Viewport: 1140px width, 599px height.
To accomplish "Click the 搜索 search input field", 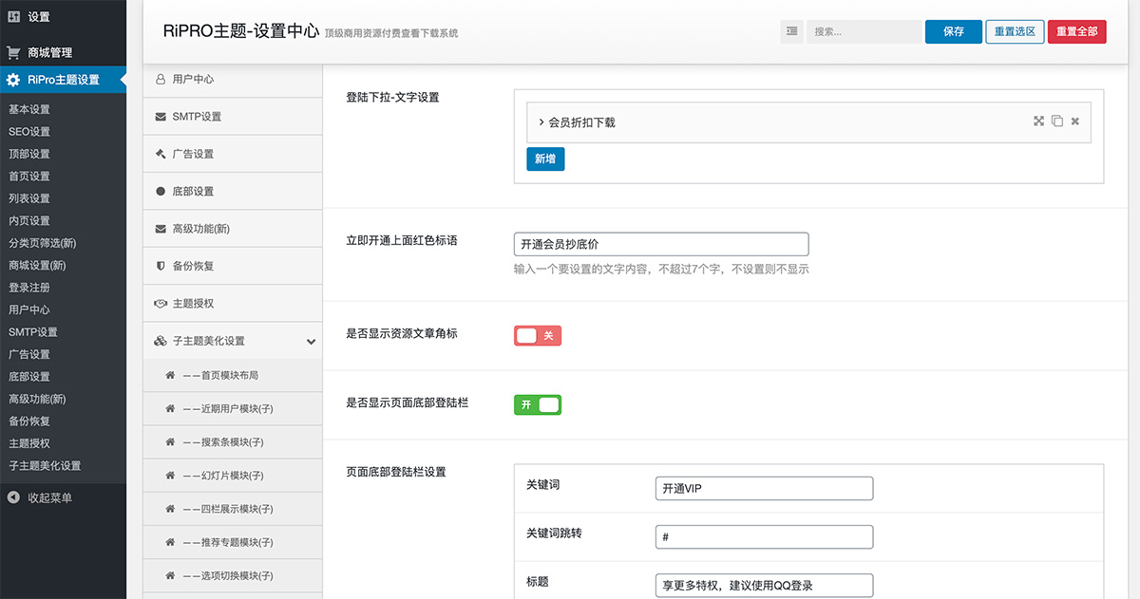I will 863,31.
